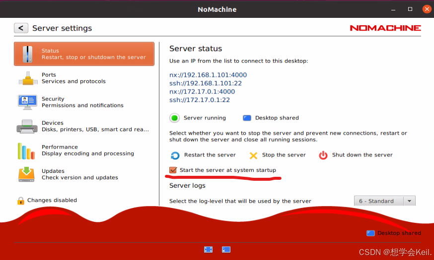Click the Changes disabled lock icon
434x260 pixels.
pos(21,201)
